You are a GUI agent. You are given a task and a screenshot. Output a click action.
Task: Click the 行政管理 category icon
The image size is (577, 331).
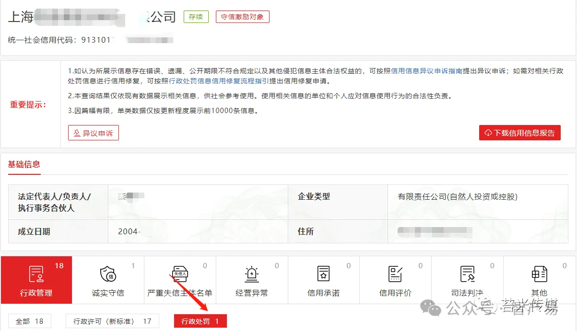pyautogui.click(x=36, y=274)
